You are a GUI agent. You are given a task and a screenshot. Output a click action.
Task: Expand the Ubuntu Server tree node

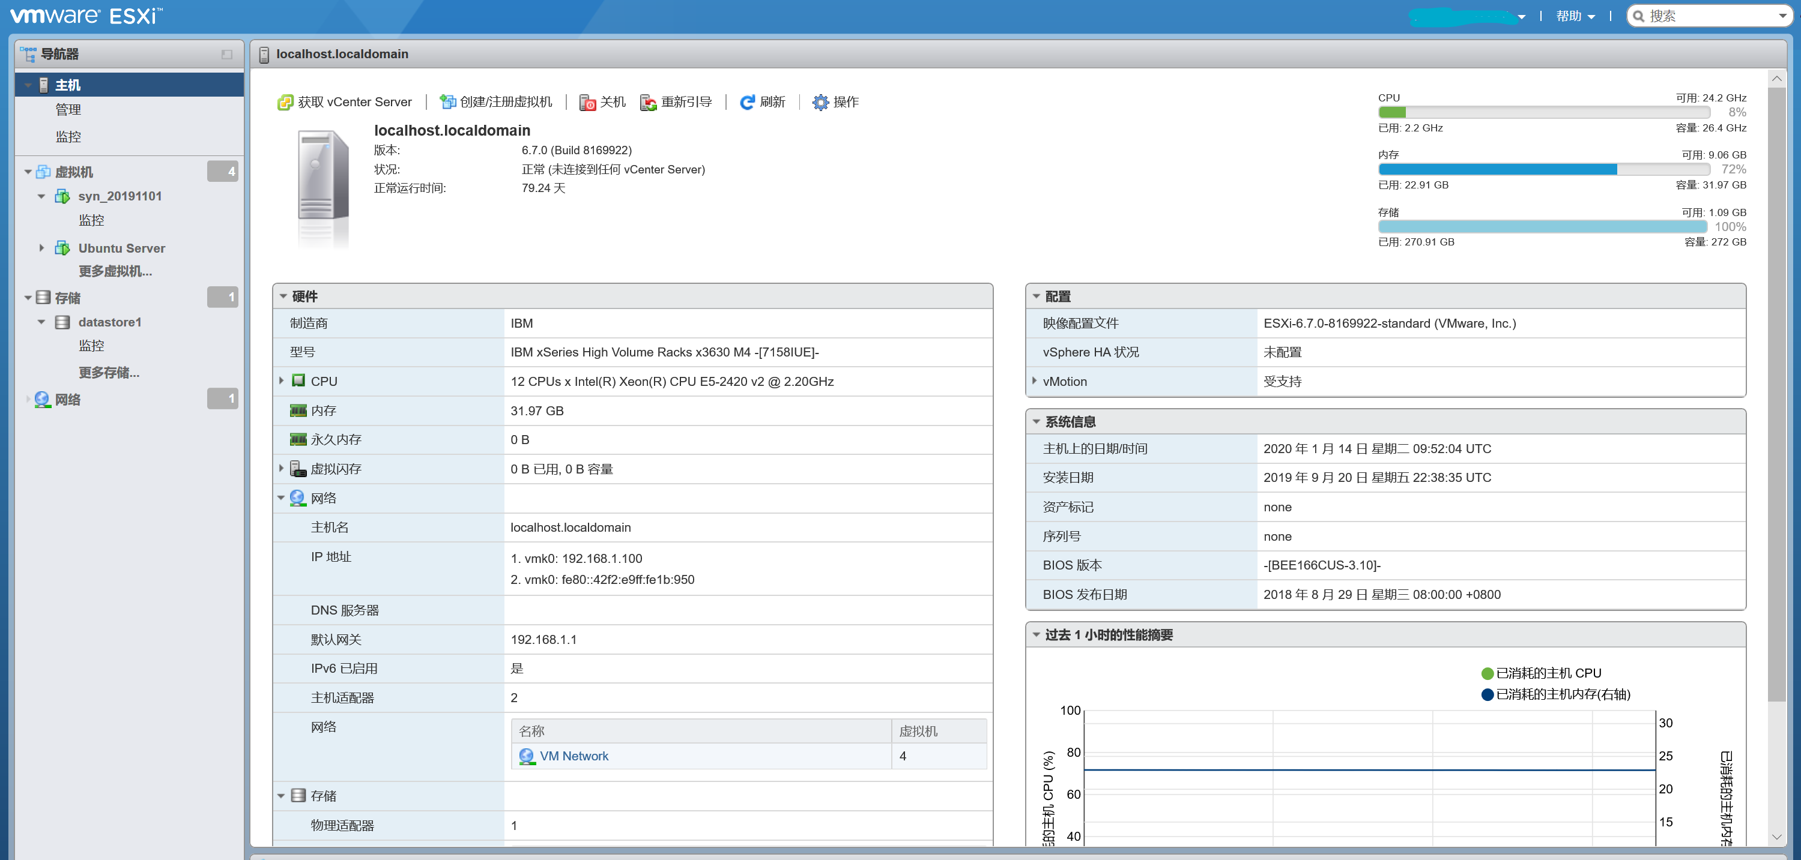coord(41,248)
